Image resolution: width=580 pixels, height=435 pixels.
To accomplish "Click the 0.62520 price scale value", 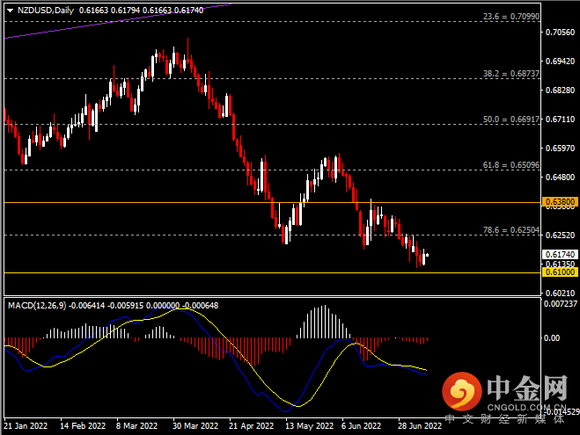I will pyautogui.click(x=560, y=236).
